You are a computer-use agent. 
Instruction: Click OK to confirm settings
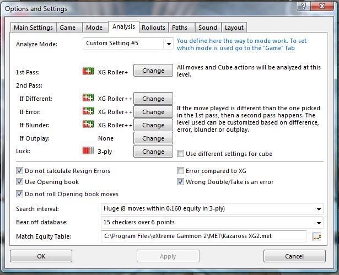click(x=41, y=256)
